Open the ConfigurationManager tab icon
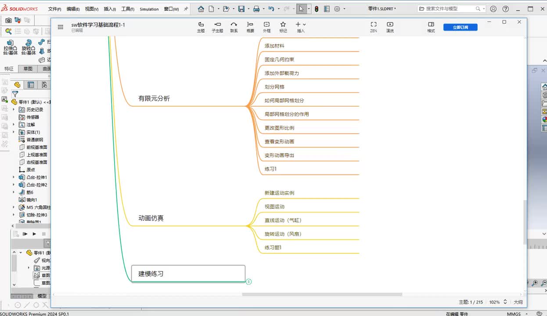 (x=44, y=85)
